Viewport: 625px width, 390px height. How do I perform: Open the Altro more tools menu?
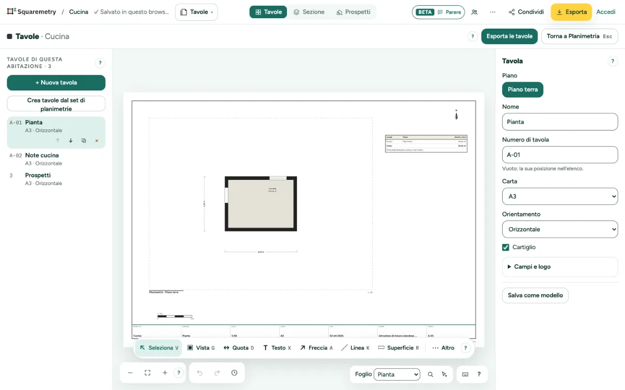pyautogui.click(x=443, y=348)
